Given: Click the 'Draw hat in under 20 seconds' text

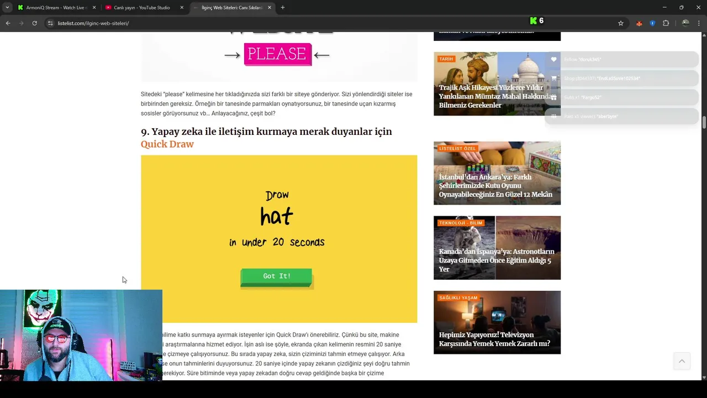Looking at the screenshot, I should pos(277,218).
